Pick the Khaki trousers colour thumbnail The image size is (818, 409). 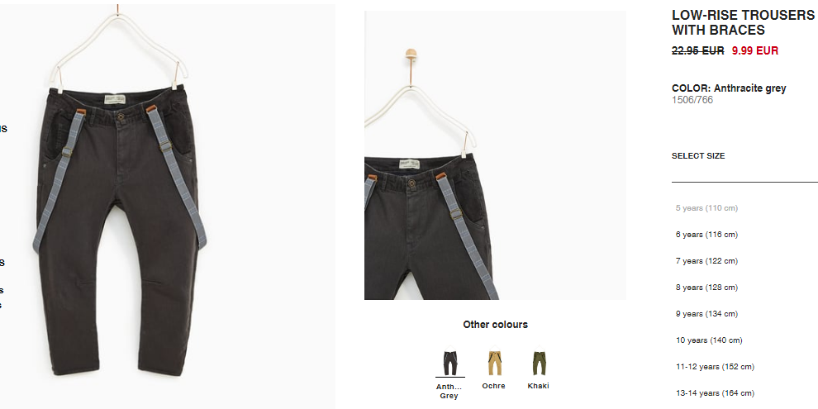click(539, 362)
